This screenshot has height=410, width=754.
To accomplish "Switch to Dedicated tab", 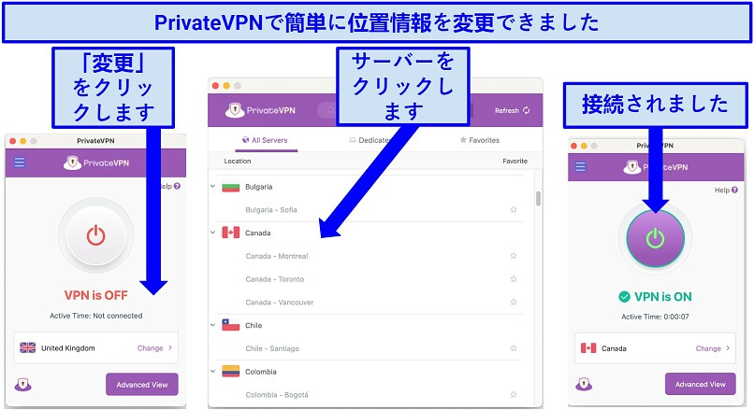I will pyautogui.click(x=370, y=140).
